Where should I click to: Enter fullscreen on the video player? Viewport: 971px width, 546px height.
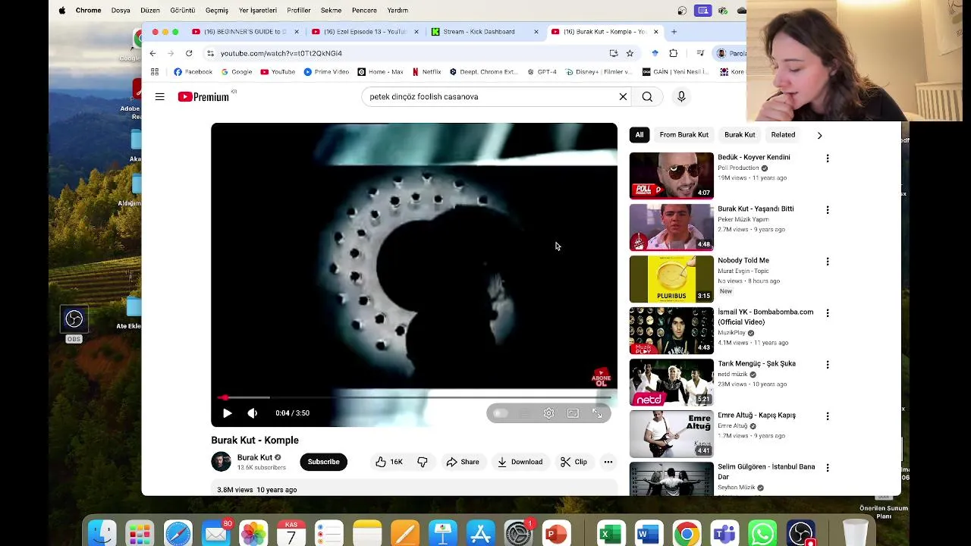[x=597, y=413]
